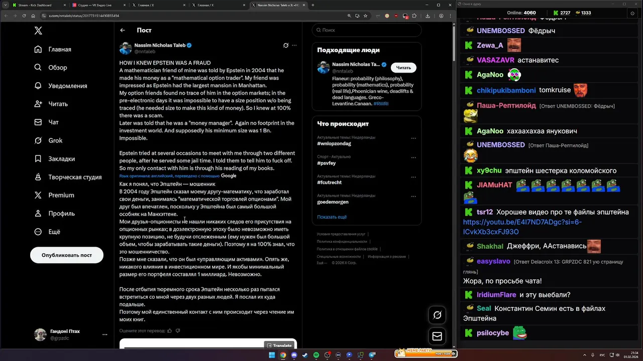Click Nassim Nicholas Taleb's avatar on the post
This screenshot has width=643, height=361.
126,48
